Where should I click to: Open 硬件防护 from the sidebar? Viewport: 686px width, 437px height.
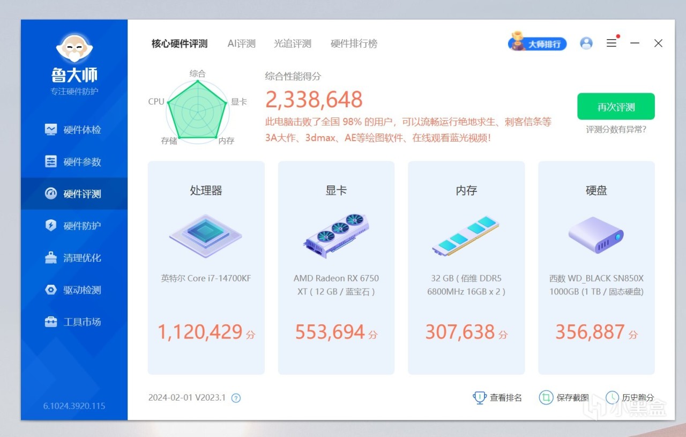[74, 226]
